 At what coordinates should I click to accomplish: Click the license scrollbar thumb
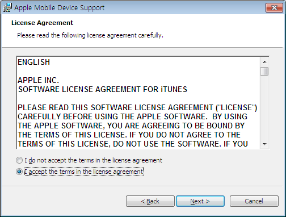click(x=264, y=72)
